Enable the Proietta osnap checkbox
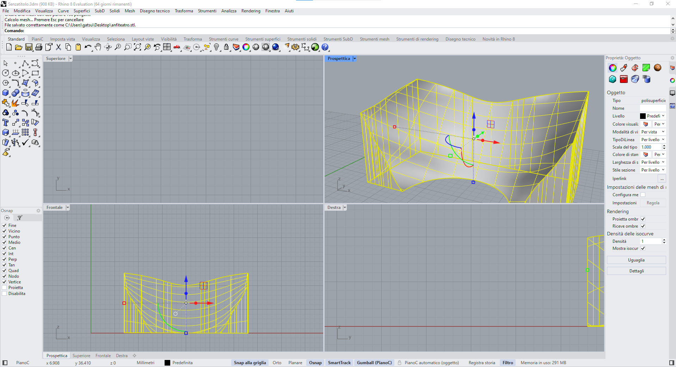 [5, 288]
